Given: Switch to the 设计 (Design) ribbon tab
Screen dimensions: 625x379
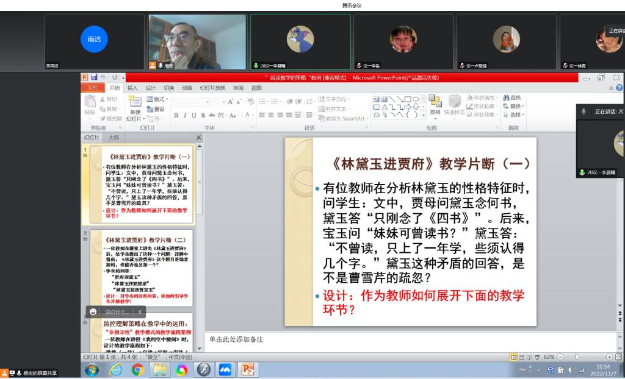Looking at the screenshot, I should tap(150, 88).
